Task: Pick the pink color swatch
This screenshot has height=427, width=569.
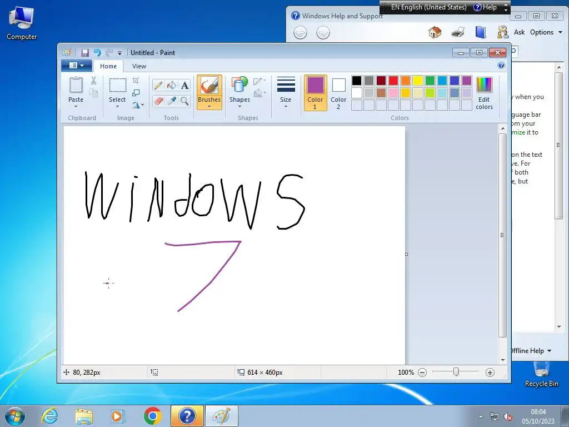Action: 393,93
